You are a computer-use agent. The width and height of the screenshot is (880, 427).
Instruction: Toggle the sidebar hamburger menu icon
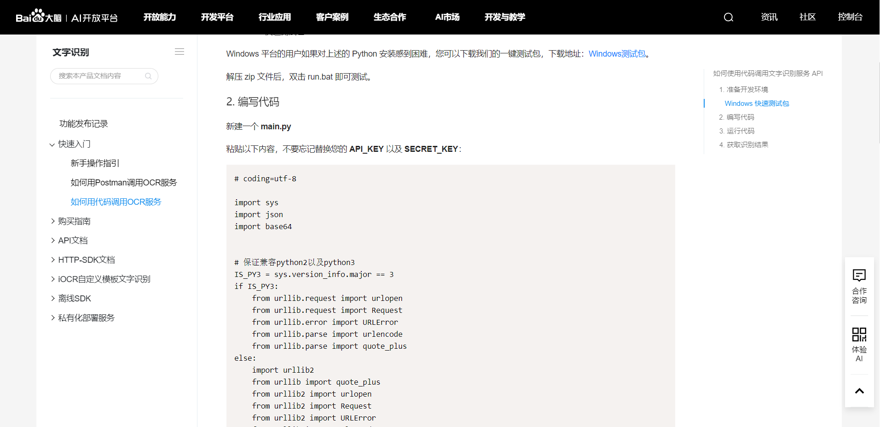[179, 52]
